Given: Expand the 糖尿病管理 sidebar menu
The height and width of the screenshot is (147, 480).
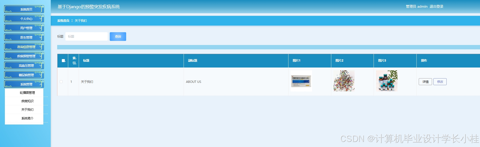Looking at the screenshot, I should click(24, 75).
